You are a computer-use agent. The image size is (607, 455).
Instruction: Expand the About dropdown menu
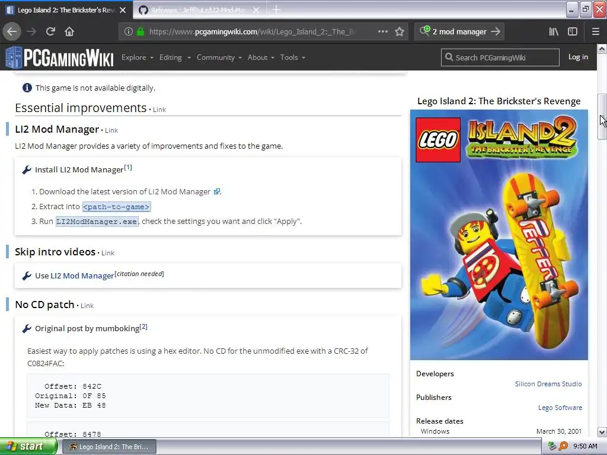(x=261, y=57)
